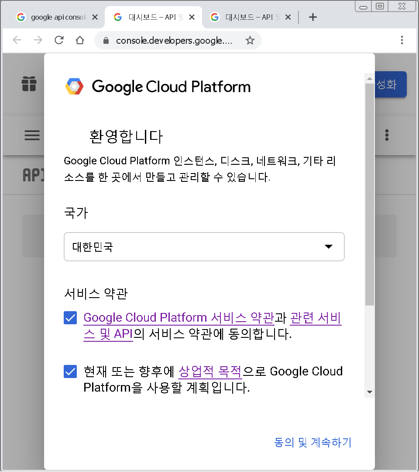Close the middle 대시보드 – API tab
This screenshot has height=472, width=419.
(192, 17)
